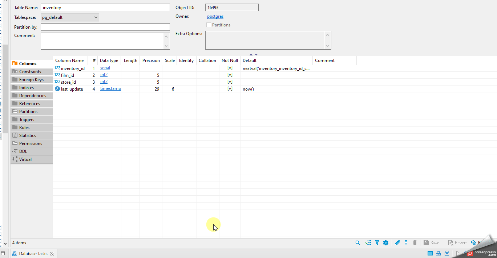
Task: Switch to the Database Tasks tab
Action: [x=33, y=253]
